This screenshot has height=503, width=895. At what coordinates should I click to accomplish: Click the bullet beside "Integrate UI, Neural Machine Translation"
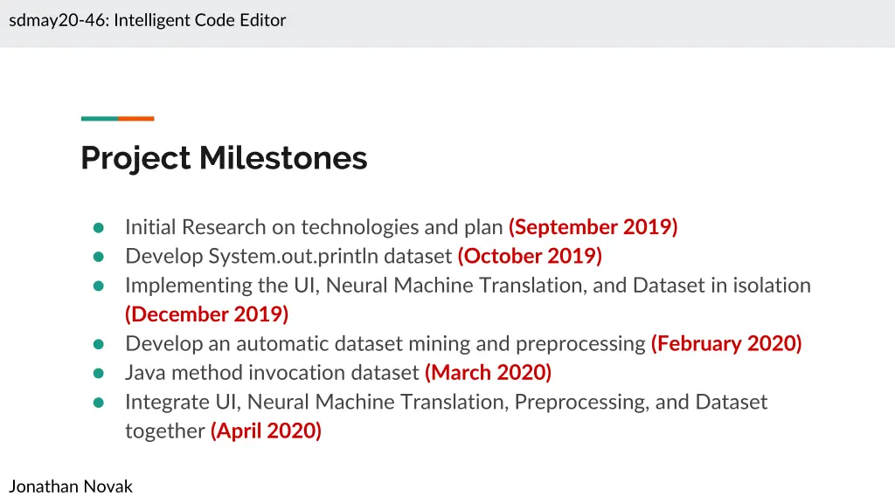(x=99, y=403)
